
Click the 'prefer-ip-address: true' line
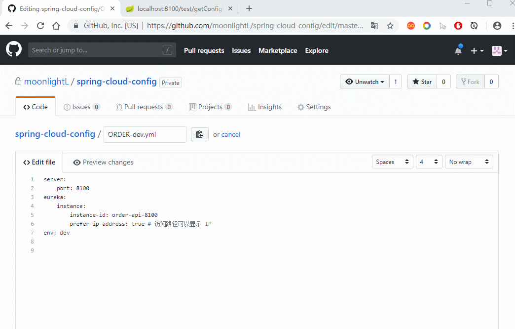pos(141,224)
